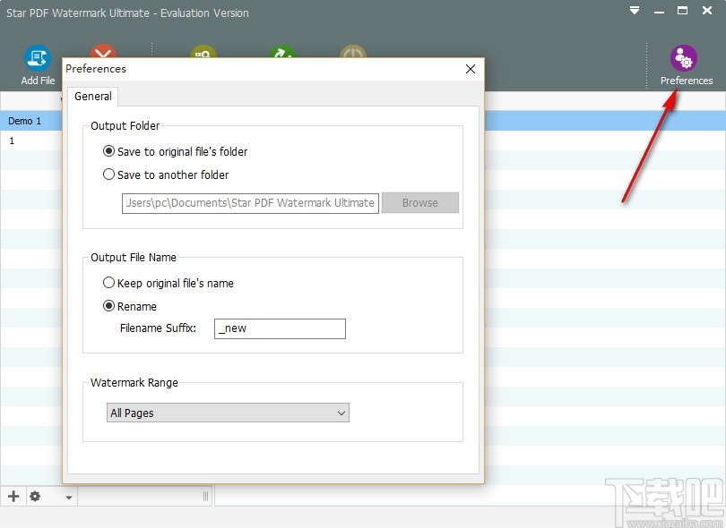Click the plus add icon at bottom left

13,496
